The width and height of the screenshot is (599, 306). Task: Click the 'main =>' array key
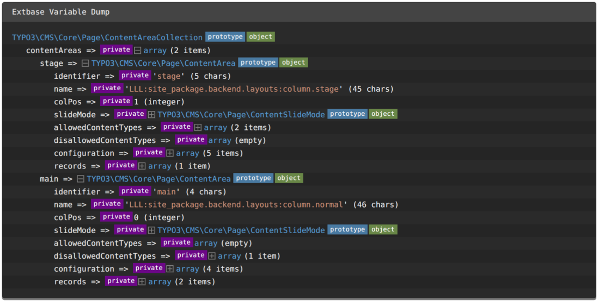click(56, 179)
